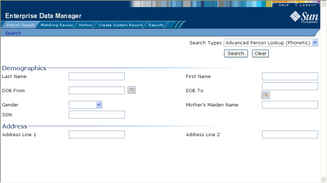Focus the Last Name input field
This screenshot has width=327, height=183.
(x=97, y=76)
